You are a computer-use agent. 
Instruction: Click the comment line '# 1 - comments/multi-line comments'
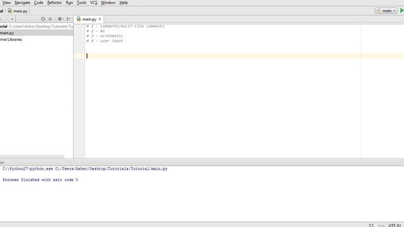pos(125,26)
